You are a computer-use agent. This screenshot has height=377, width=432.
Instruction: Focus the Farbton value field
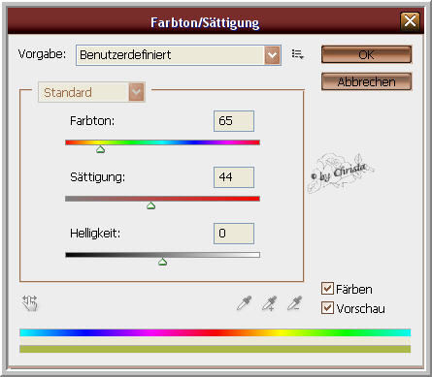click(234, 121)
